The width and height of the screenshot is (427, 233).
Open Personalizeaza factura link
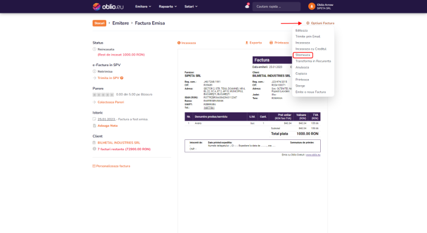click(x=114, y=166)
